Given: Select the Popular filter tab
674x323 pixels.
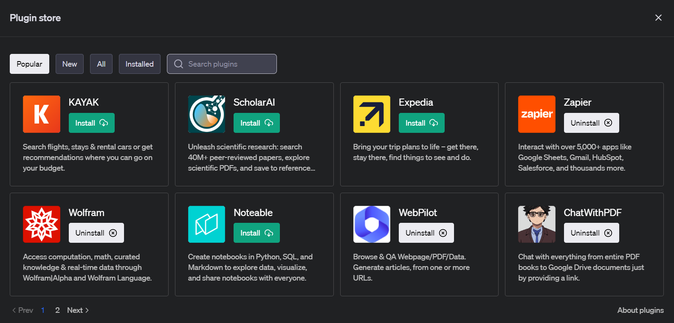Looking at the screenshot, I should tap(29, 64).
